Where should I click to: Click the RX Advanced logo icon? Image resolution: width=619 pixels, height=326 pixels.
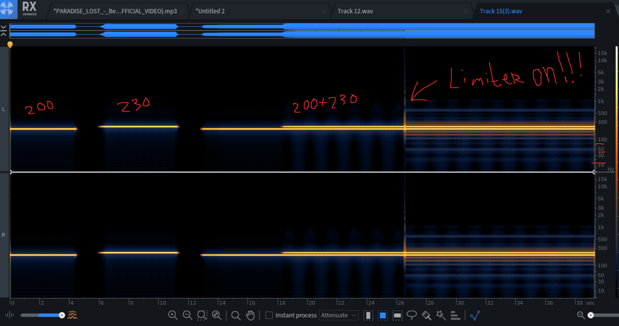point(8,9)
